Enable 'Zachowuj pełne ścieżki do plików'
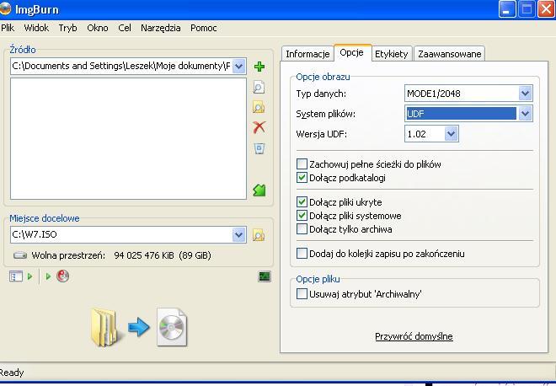 point(302,164)
